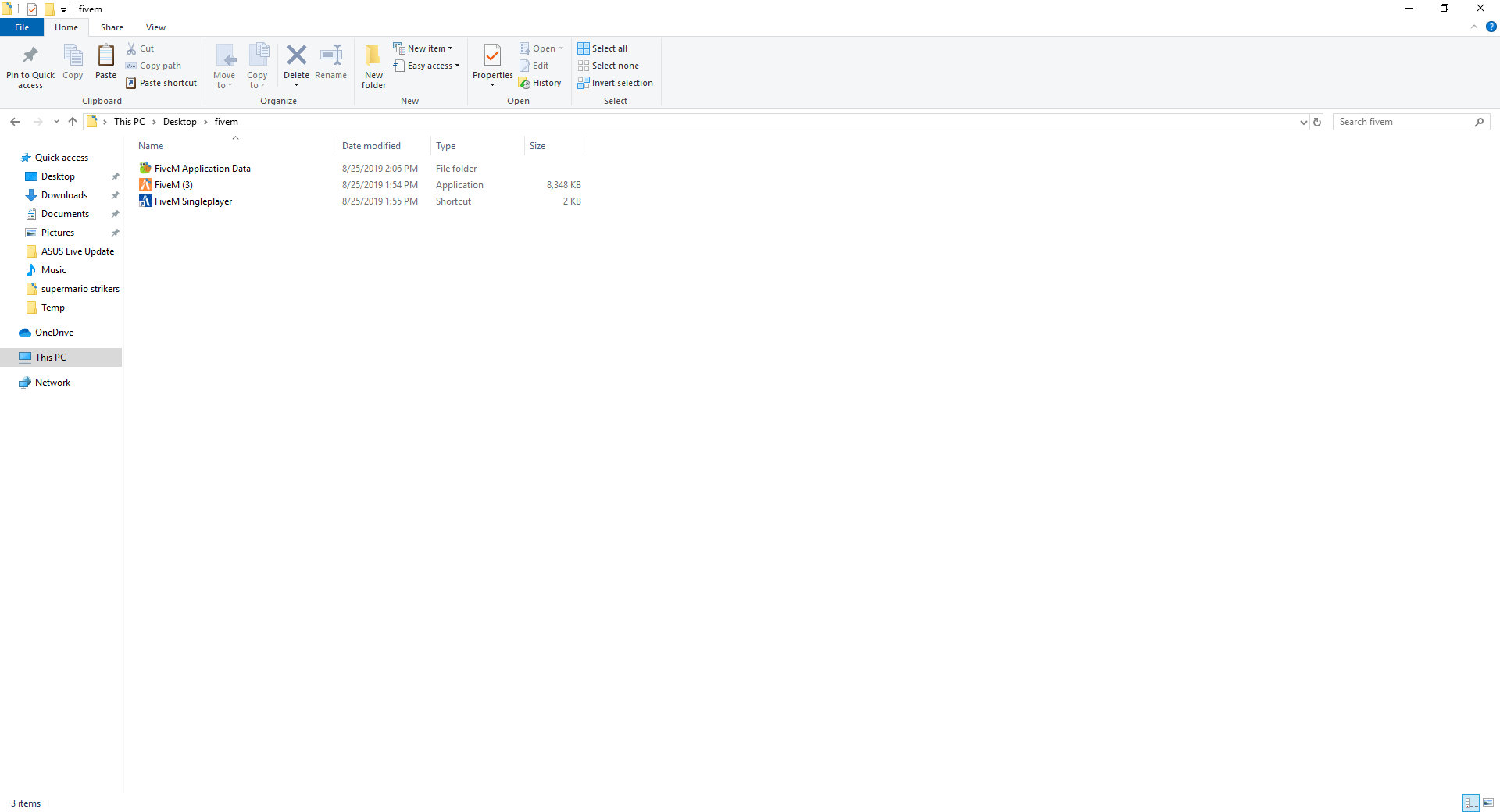
Task: Click the Search fivem input box
Action: tap(1404, 122)
